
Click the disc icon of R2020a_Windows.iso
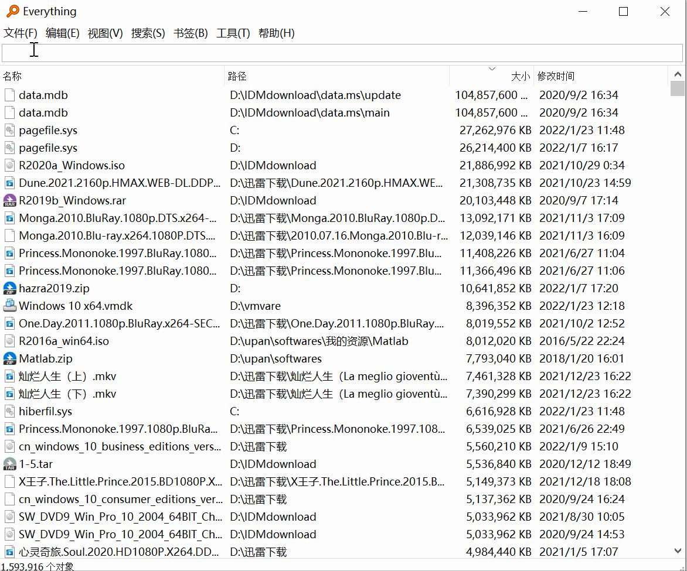click(x=9, y=165)
